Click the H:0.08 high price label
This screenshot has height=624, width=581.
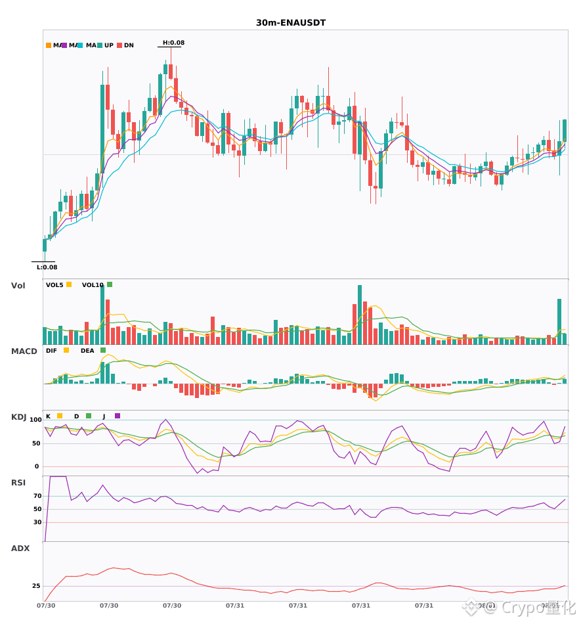(173, 43)
